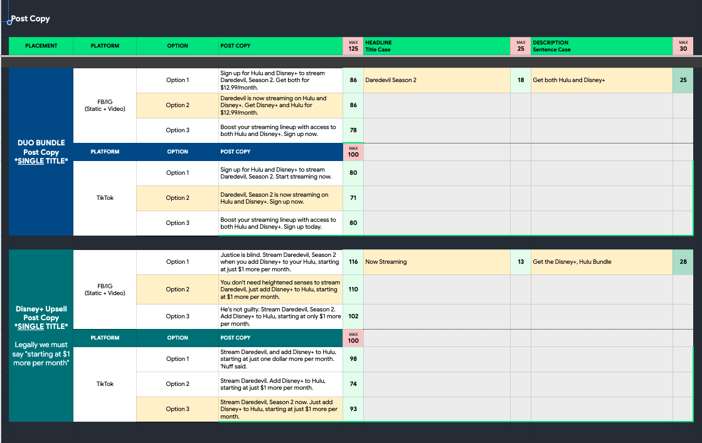Screen dimensions: 702x443
Task: Click the POST COPY header in the top green row
Action: tap(280, 46)
